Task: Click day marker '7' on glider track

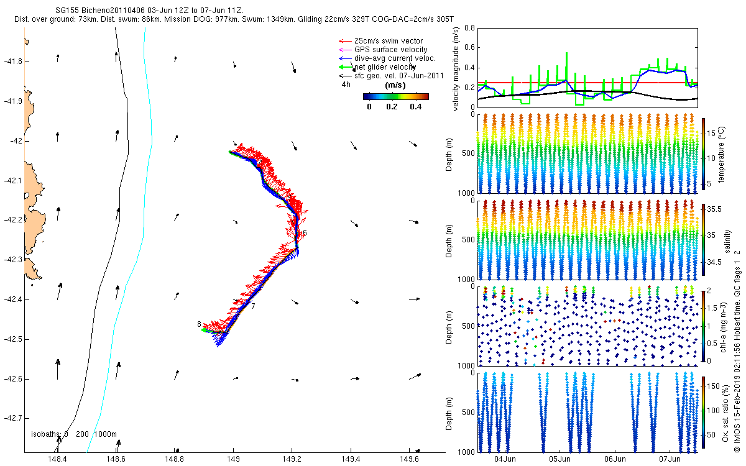Action: pos(253,306)
